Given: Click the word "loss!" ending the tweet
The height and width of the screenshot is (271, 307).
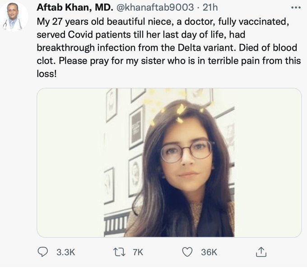Looking at the screenshot, I should click(46, 72).
